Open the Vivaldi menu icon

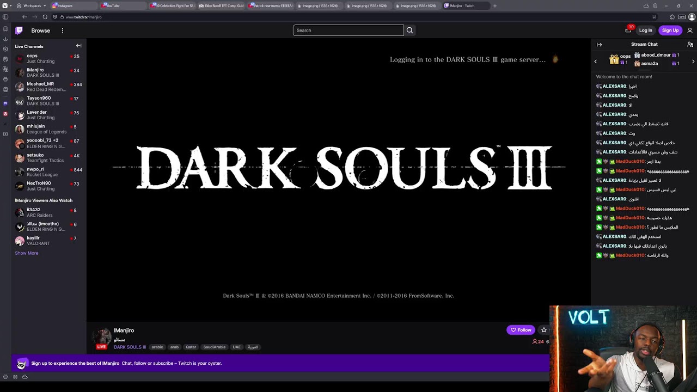tap(5, 5)
